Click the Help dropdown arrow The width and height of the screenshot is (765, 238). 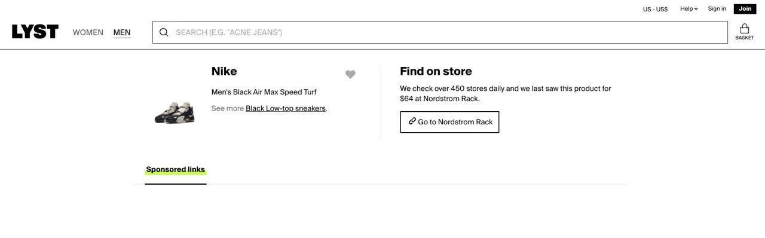[x=696, y=9]
